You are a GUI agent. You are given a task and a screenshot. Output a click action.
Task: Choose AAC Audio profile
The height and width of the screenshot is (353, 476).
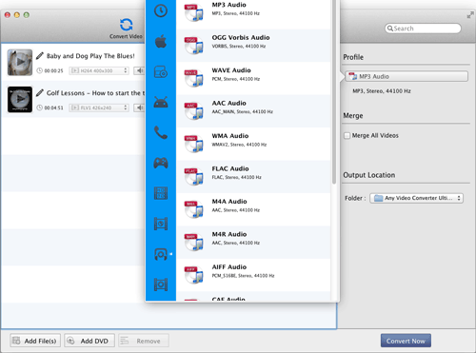253,111
